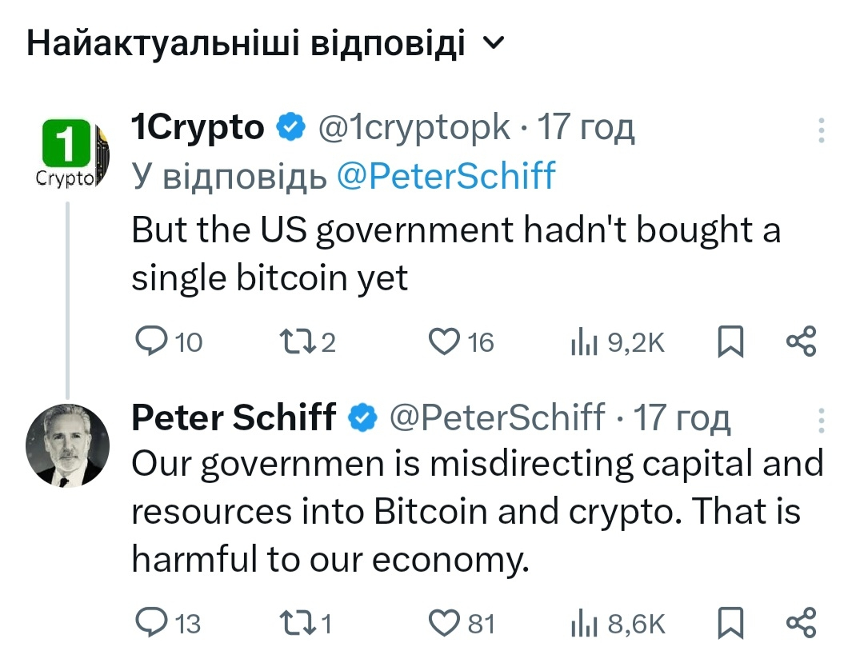This screenshot has width=864, height=663.
Task: Retweet the 1Crypto post
Action: coord(289,342)
